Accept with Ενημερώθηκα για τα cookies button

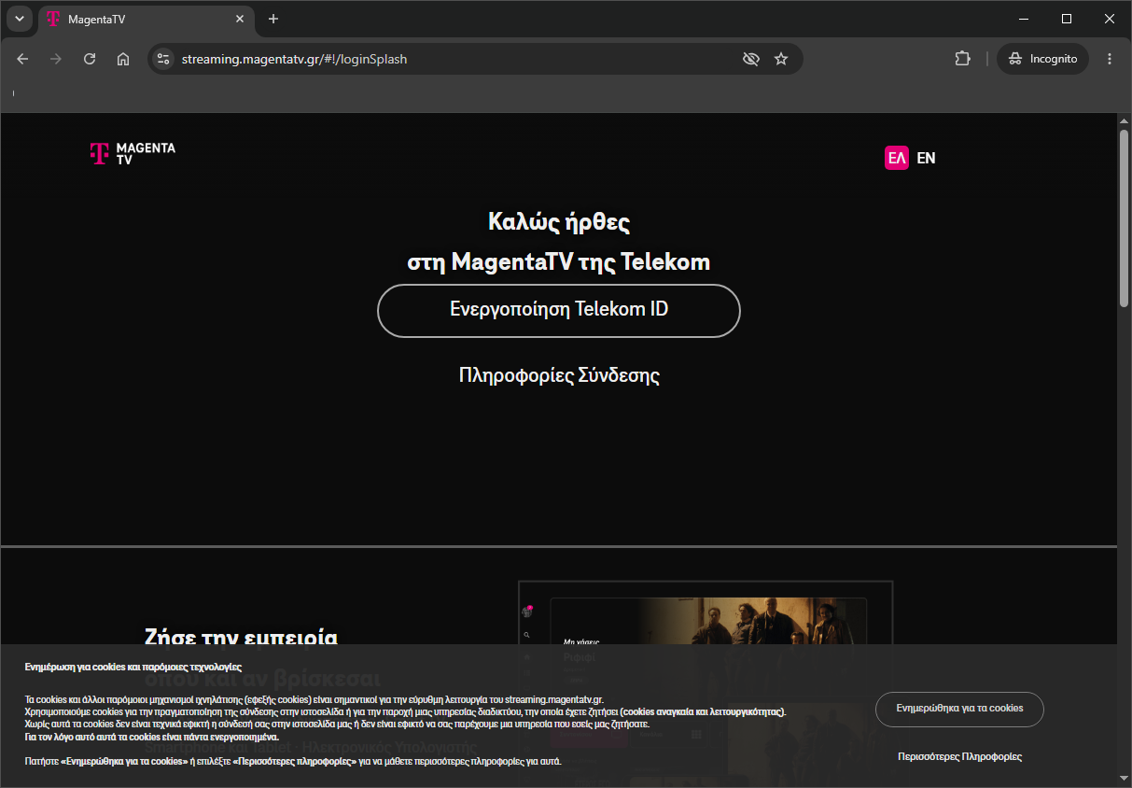(959, 709)
